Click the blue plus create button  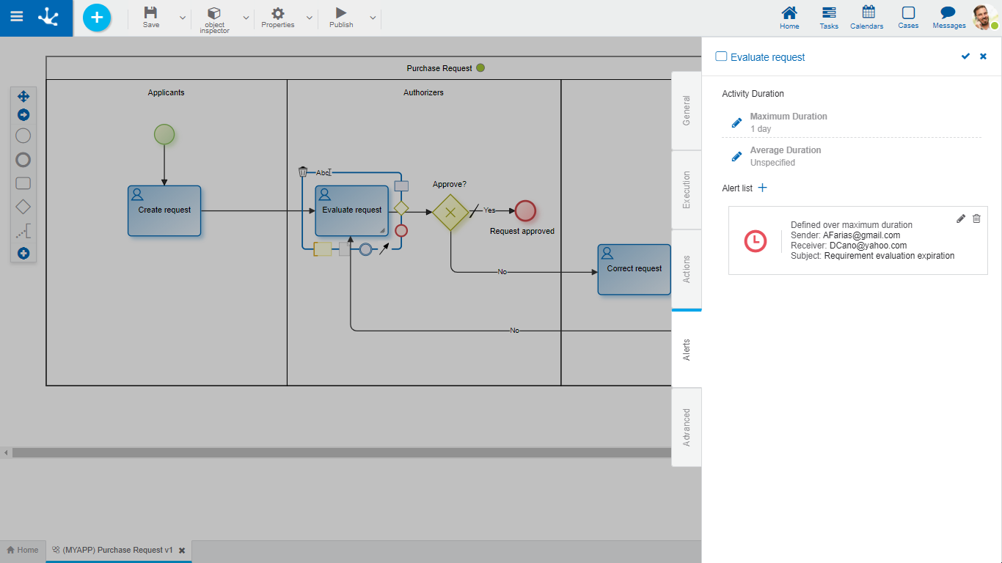(x=97, y=18)
